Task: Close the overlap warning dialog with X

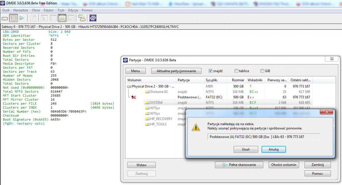Action: [x=327, y=112]
